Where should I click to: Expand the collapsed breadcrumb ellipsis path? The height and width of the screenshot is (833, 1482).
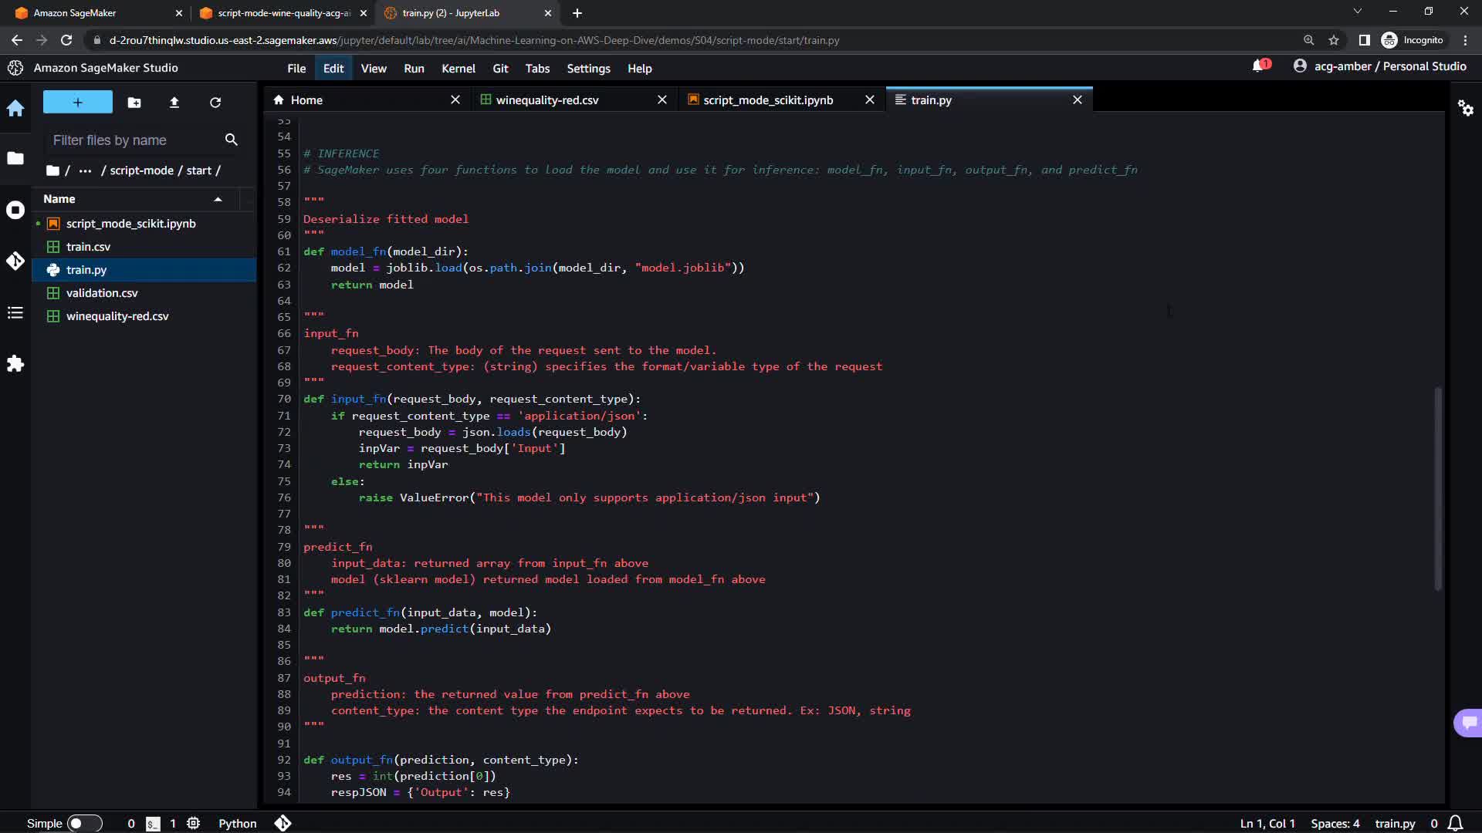pos(85,170)
